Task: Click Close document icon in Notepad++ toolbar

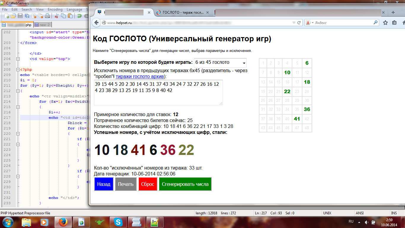Action: click(34, 16)
